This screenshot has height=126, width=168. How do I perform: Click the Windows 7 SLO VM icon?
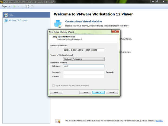coord(6,20)
